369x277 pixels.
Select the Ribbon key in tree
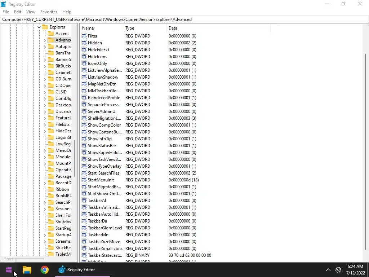(62, 189)
